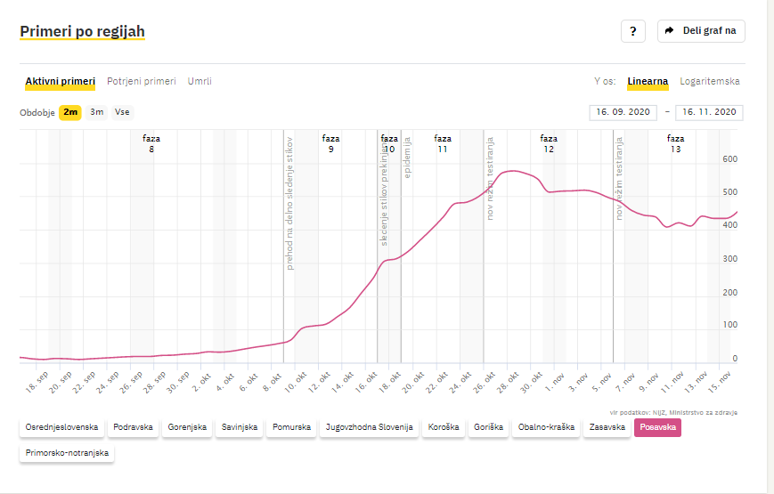Open the start date field 16. 09. 2020
This screenshot has width=774, height=494.
tap(623, 112)
